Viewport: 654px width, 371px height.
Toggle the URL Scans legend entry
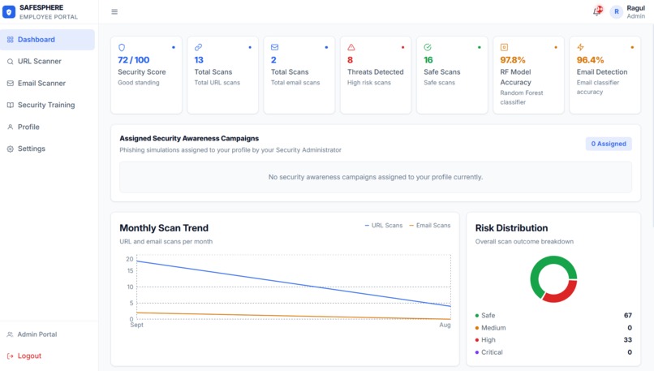[x=383, y=226]
